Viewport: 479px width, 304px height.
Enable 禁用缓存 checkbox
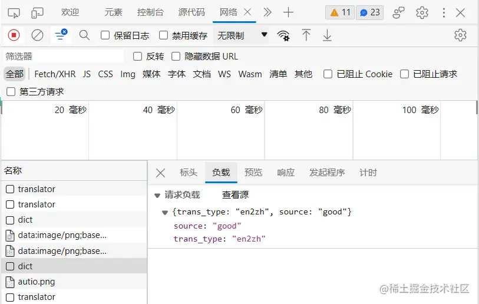point(163,35)
